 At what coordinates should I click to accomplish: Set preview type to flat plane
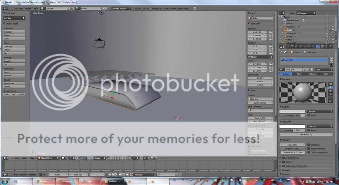coord(330,84)
